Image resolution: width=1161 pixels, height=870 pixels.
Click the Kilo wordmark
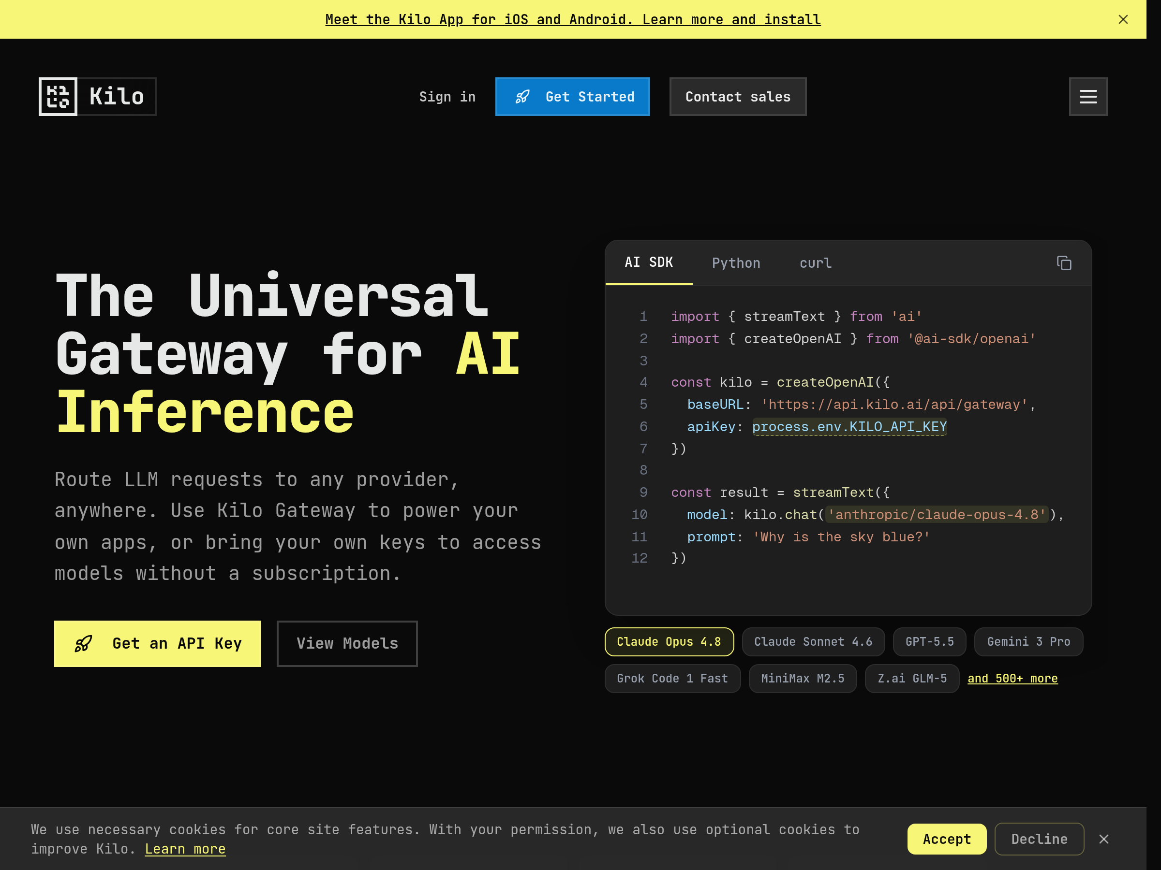tap(117, 97)
